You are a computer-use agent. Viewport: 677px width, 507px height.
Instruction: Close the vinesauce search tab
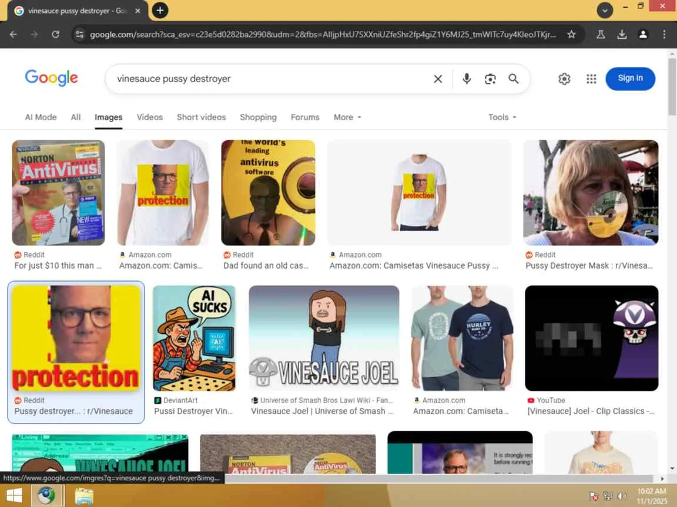coord(138,11)
